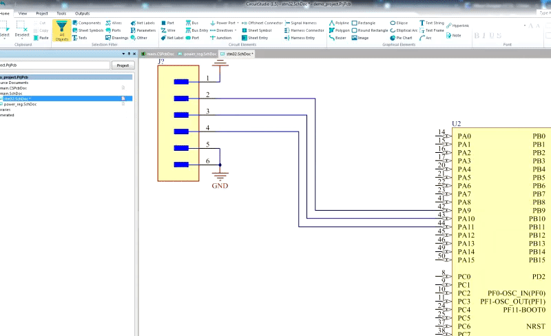This screenshot has height=336, width=551.
Task: Click the Project button in the panel
Action: click(123, 65)
